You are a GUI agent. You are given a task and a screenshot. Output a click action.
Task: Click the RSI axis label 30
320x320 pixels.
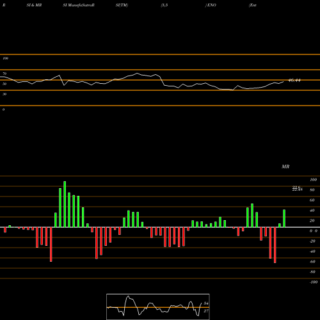[4, 94]
